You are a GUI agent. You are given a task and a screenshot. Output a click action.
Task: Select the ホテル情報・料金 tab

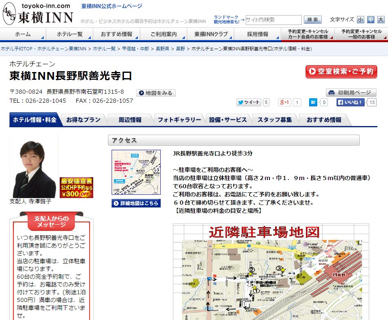[35, 120]
